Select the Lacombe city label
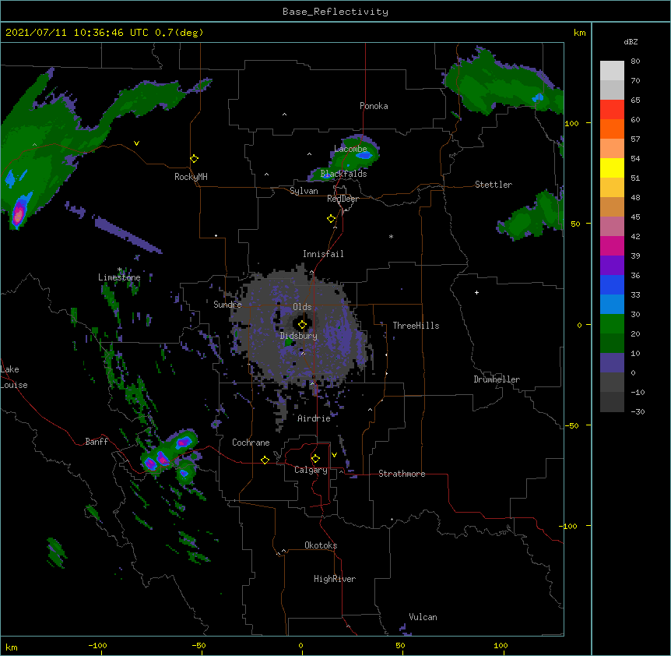This screenshot has width=671, height=656. coord(350,149)
